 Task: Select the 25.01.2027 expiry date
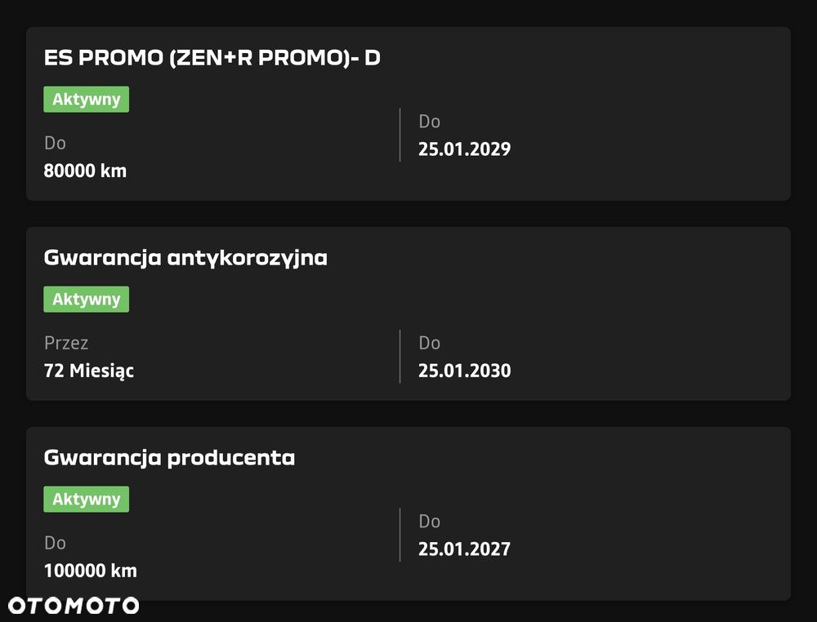pyautogui.click(x=464, y=549)
